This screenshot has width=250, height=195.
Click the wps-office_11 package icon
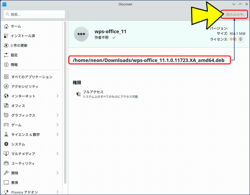point(81,34)
